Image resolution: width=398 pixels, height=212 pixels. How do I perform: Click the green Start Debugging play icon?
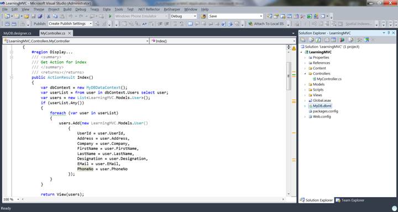110,16
